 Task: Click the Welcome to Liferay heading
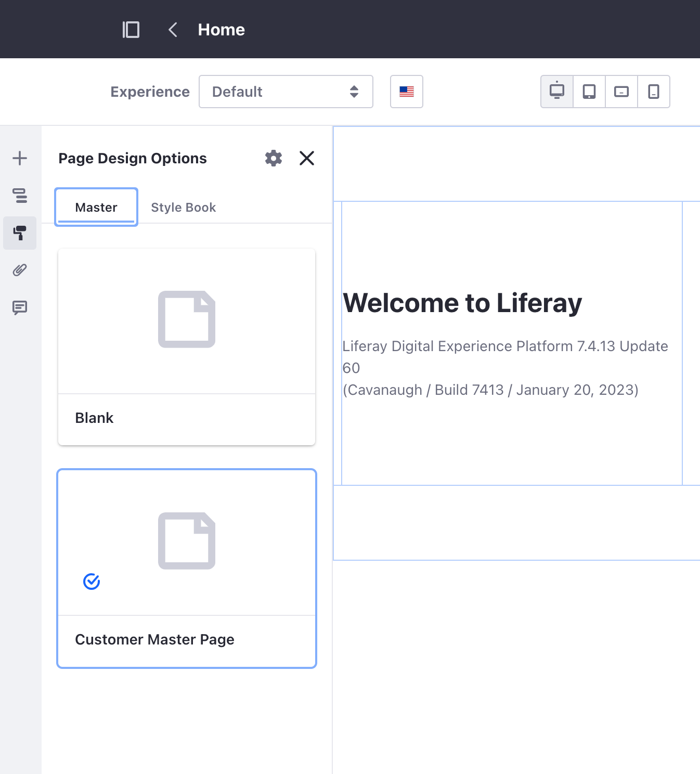pos(462,303)
